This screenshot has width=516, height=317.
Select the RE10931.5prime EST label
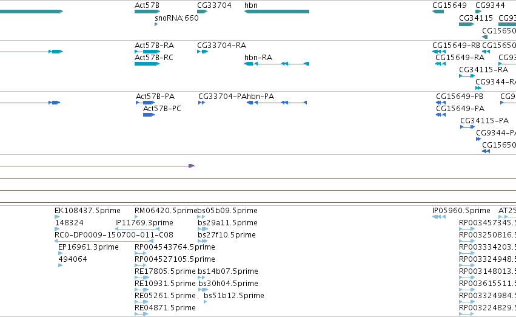pyautogui.click(x=165, y=284)
